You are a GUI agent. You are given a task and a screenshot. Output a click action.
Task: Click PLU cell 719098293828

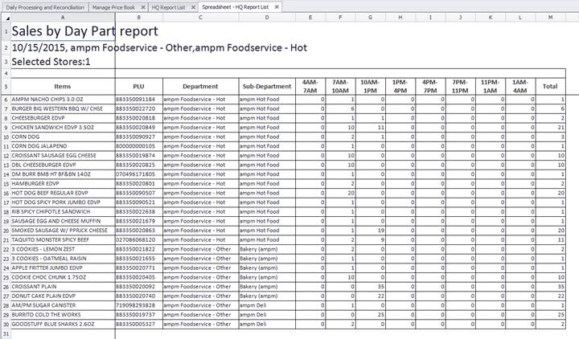pos(139,305)
